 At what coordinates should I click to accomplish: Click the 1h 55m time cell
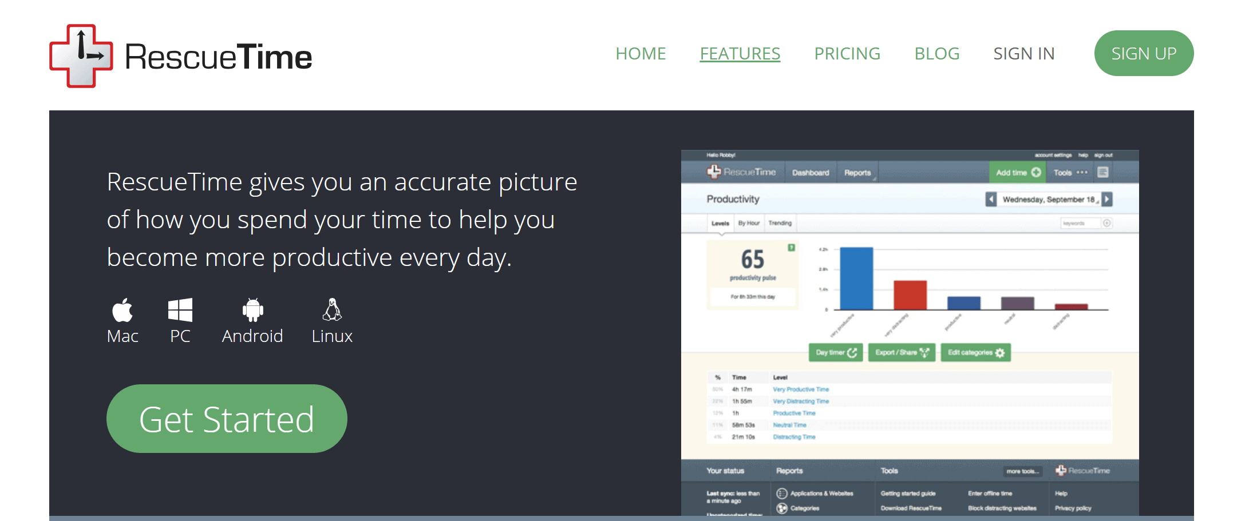742,401
